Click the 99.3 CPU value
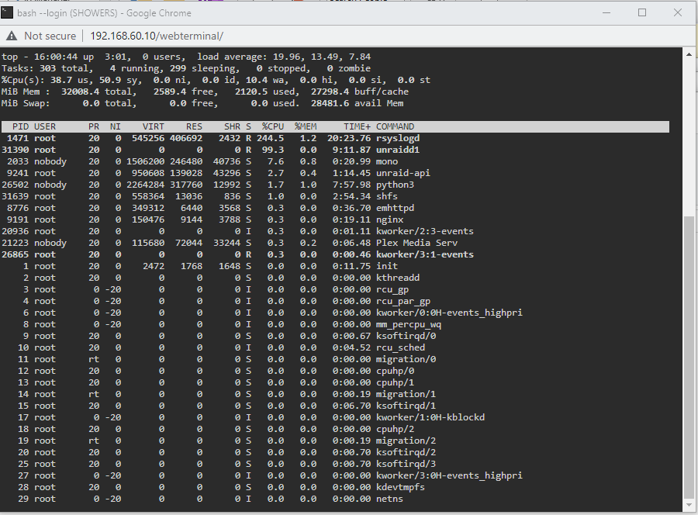The image size is (698, 515). (x=273, y=150)
